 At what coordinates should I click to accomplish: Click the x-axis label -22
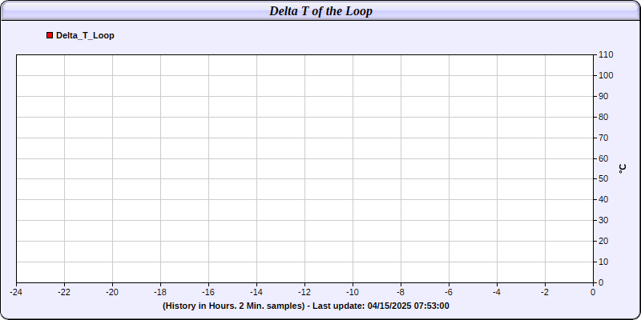pyautogui.click(x=64, y=292)
